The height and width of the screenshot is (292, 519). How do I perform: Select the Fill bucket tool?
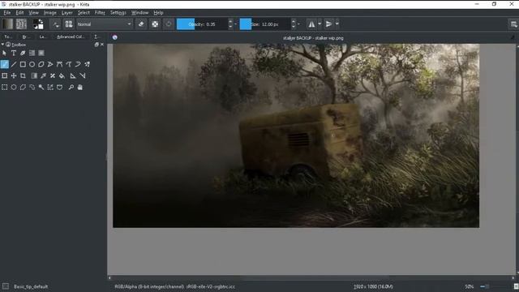tap(62, 75)
